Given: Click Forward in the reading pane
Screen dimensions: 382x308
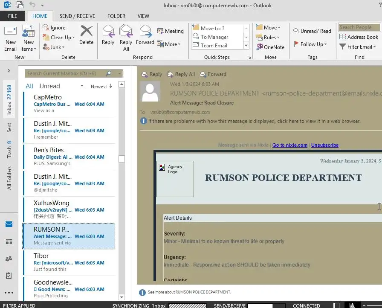Looking at the screenshot, I should 213,74.
